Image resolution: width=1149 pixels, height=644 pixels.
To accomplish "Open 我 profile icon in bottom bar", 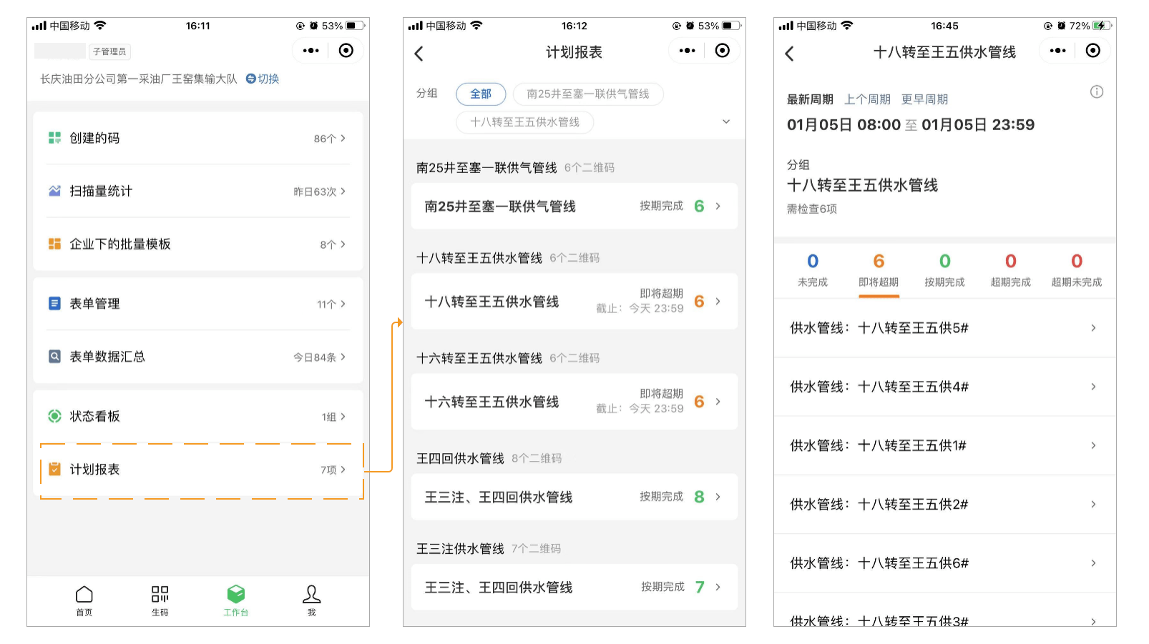I will [312, 595].
